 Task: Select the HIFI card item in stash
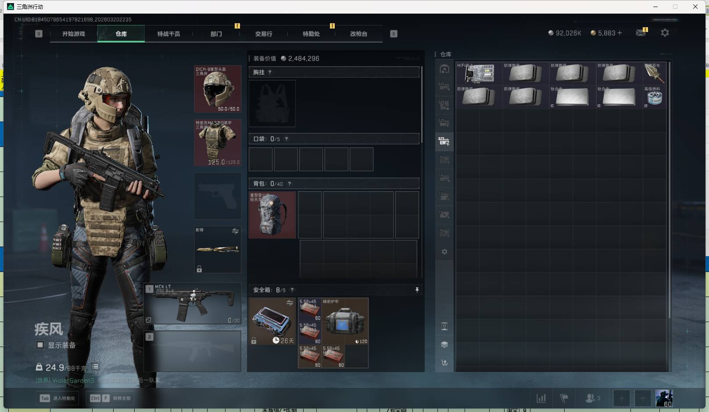tap(479, 73)
